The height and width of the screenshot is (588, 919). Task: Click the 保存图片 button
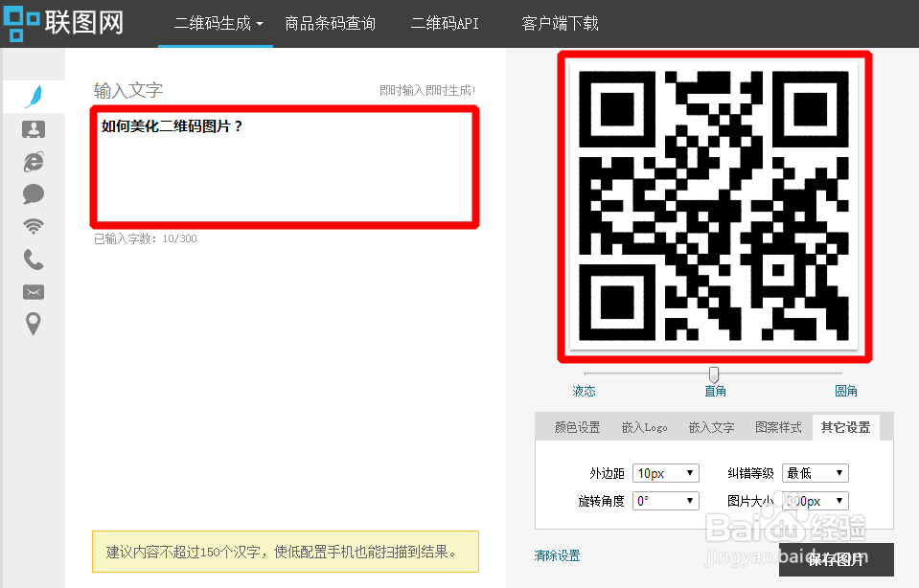pyautogui.click(x=837, y=560)
